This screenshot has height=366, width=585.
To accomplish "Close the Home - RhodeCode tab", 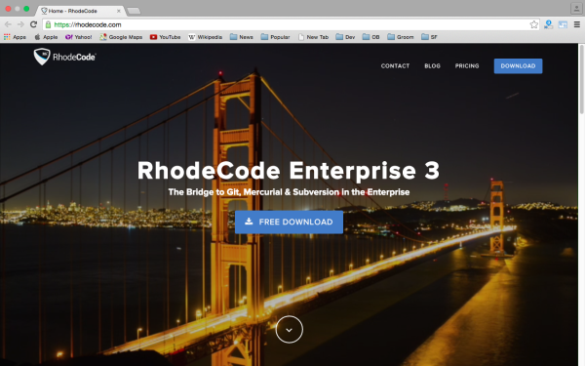I will [119, 11].
